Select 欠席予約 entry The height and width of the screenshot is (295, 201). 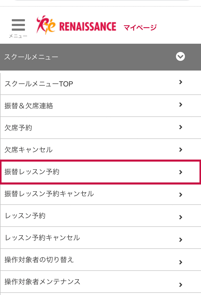100,128
